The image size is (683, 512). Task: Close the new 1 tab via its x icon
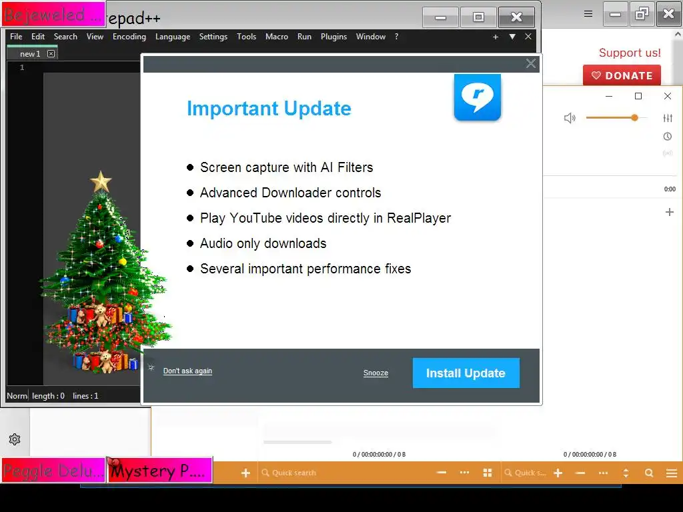(51, 53)
